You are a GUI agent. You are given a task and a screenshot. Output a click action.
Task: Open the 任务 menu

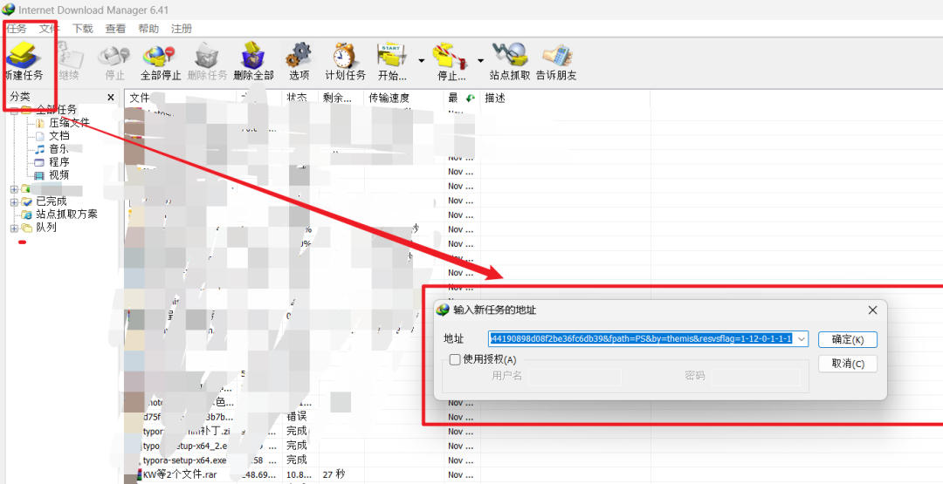17,28
